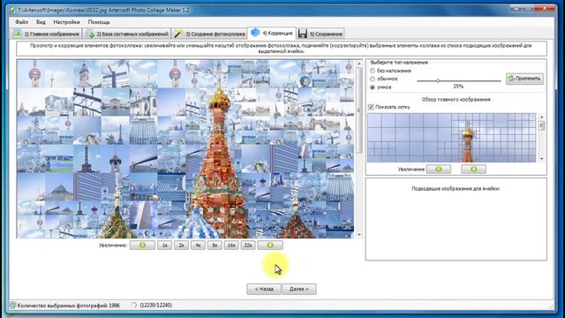Switch to tab 1) Главное изображение
The image size is (565, 318).
pyautogui.click(x=46, y=34)
